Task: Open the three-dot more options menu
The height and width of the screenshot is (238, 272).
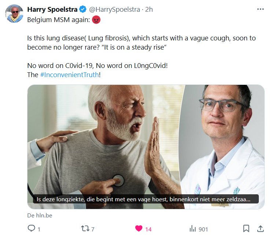Action: [260, 10]
